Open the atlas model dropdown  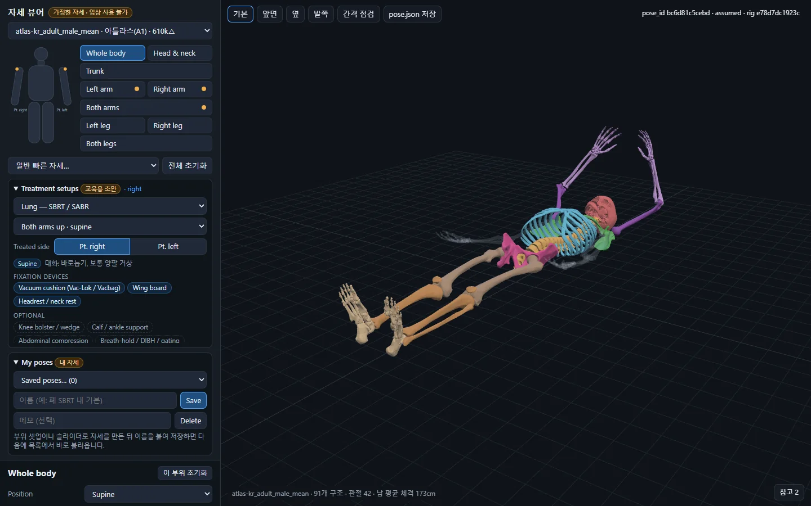pyautogui.click(x=110, y=31)
